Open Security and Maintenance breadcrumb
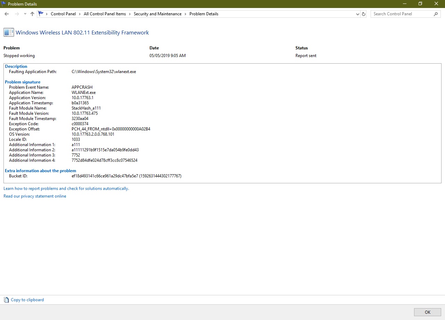 pyautogui.click(x=157, y=14)
